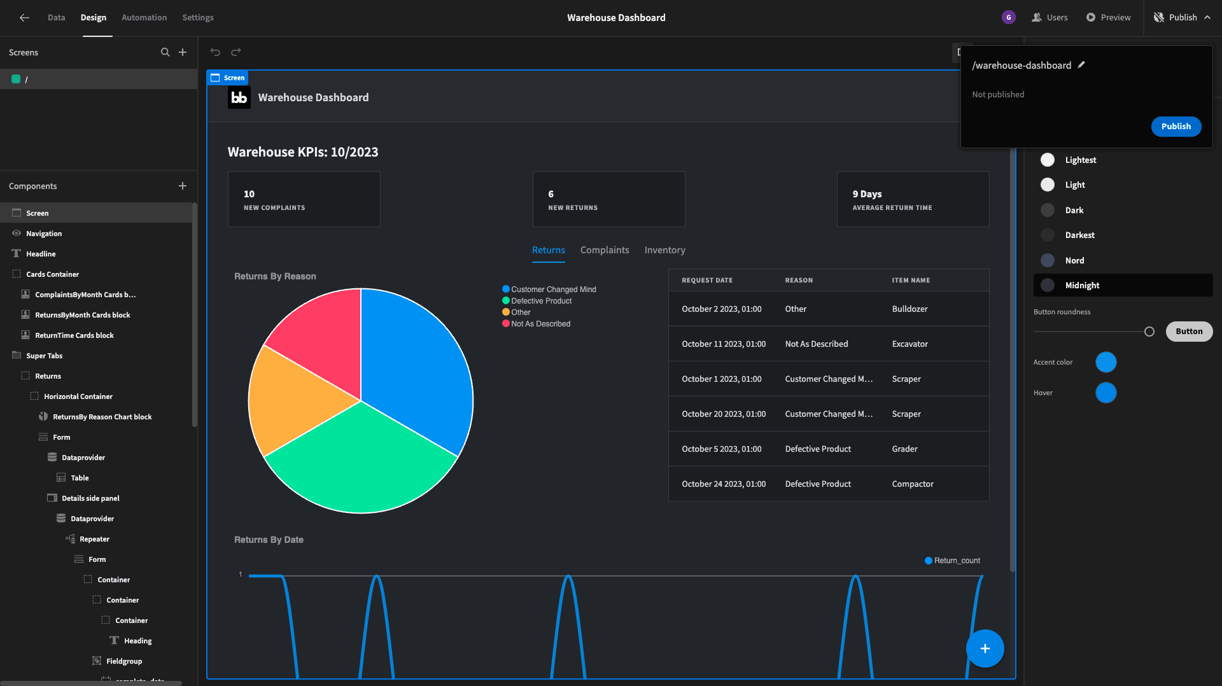Edit the /warehouse-dashboard URL pencil icon
The height and width of the screenshot is (686, 1222).
[x=1081, y=65]
